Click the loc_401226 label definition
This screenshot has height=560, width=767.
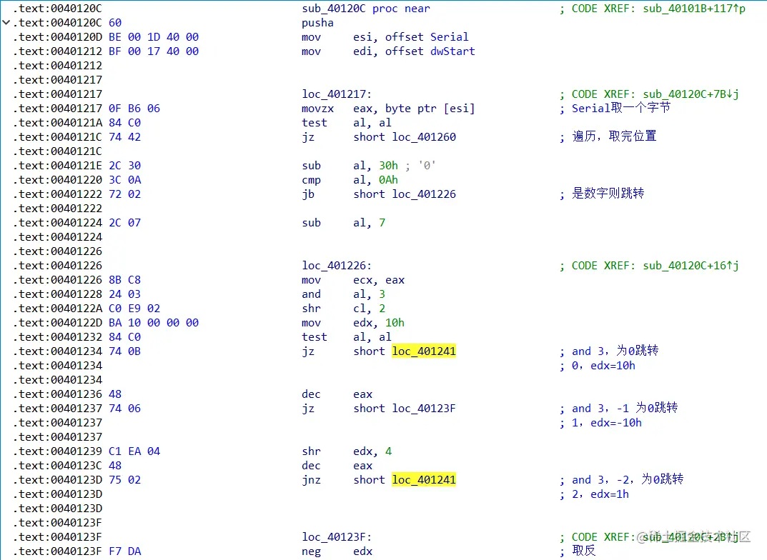coord(337,265)
